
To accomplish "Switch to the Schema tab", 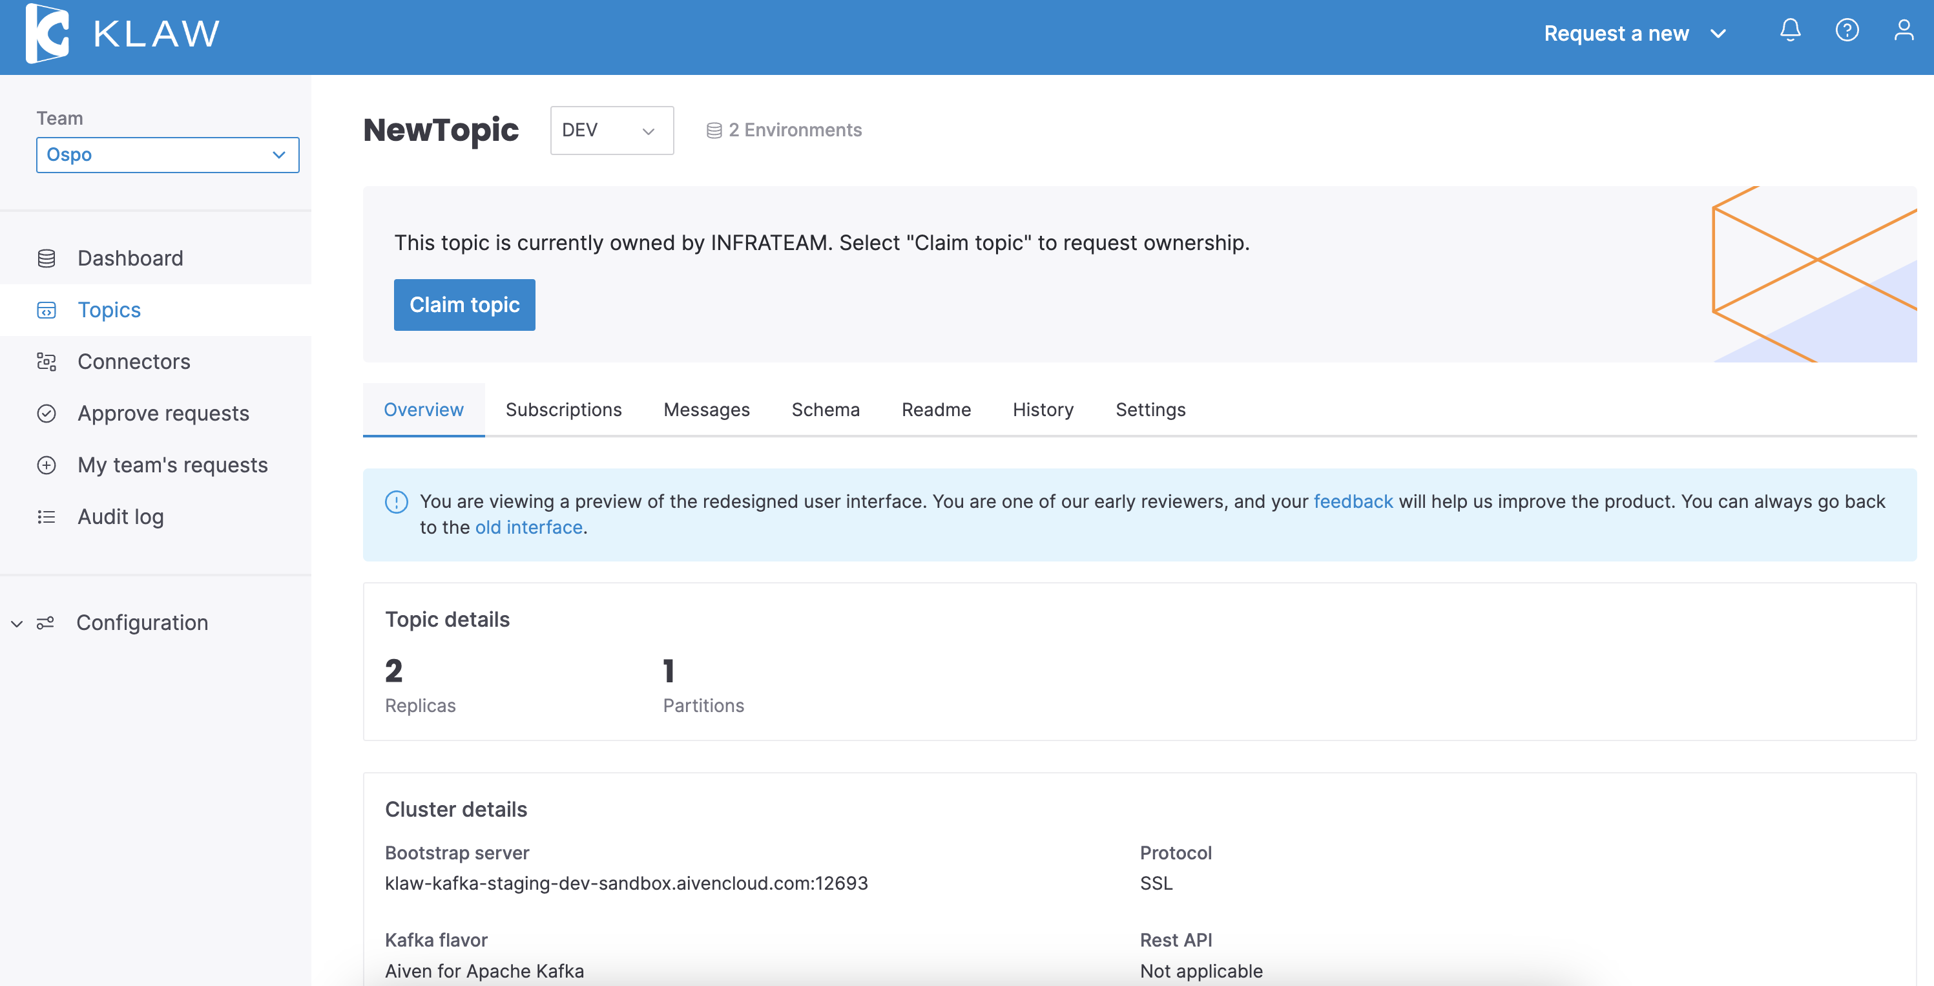I will pos(825,410).
